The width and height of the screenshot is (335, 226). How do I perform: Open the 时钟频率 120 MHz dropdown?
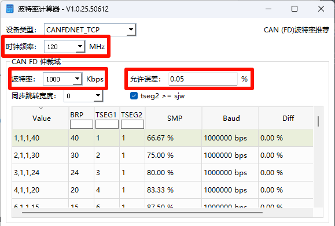(65, 46)
